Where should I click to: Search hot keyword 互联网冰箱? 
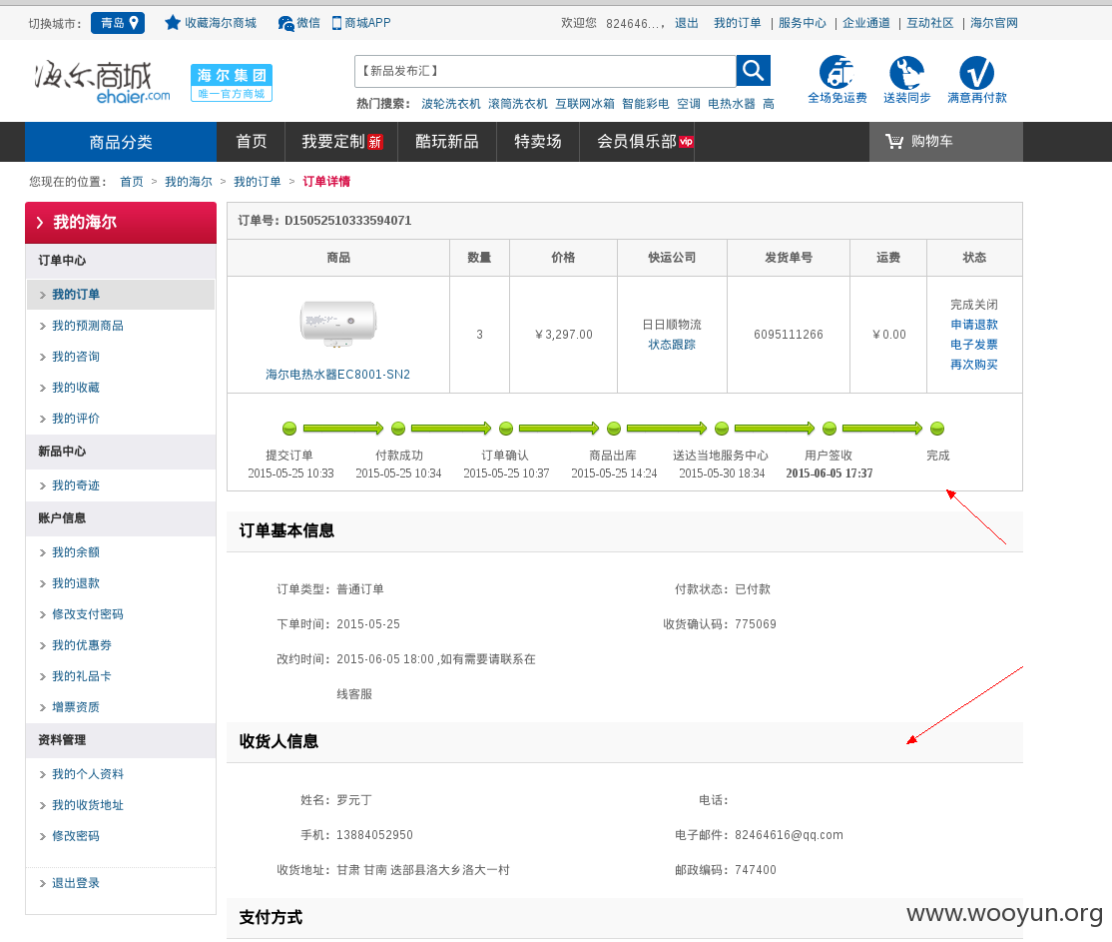[584, 104]
